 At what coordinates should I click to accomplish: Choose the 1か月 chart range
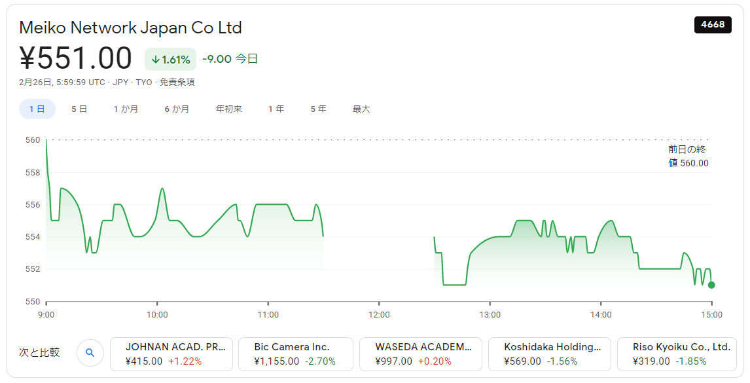click(126, 109)
